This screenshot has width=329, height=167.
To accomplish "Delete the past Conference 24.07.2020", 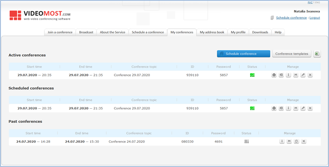I will [303, 142].
